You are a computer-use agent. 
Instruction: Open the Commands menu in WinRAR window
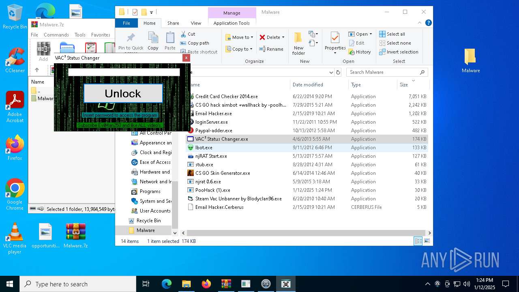[x=56, y=35]
